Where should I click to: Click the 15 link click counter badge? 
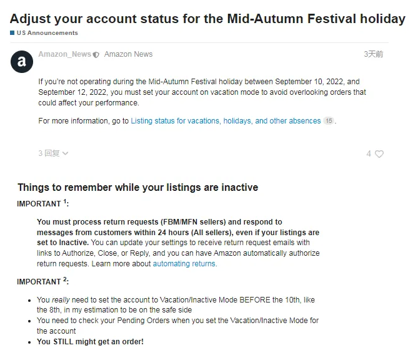pyautogui.click(x=329, y=121)
